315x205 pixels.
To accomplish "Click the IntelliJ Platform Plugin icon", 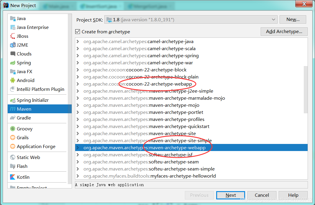I will (13, 89).
